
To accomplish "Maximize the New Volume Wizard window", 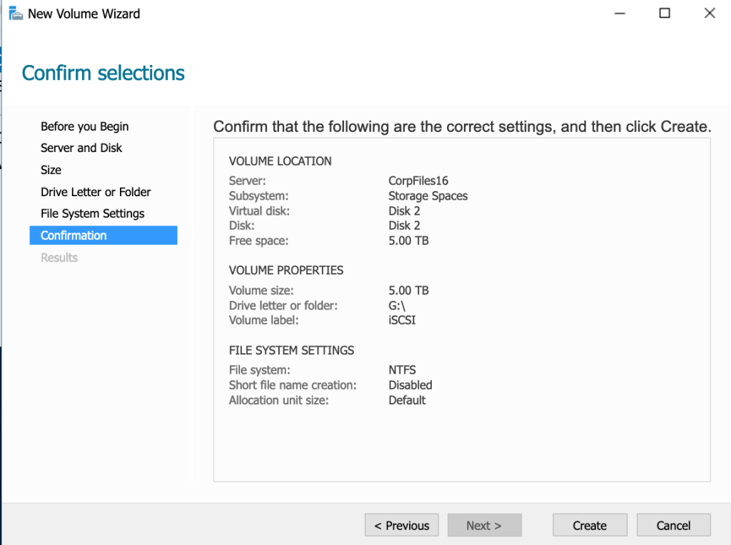I will coord(664,14).
